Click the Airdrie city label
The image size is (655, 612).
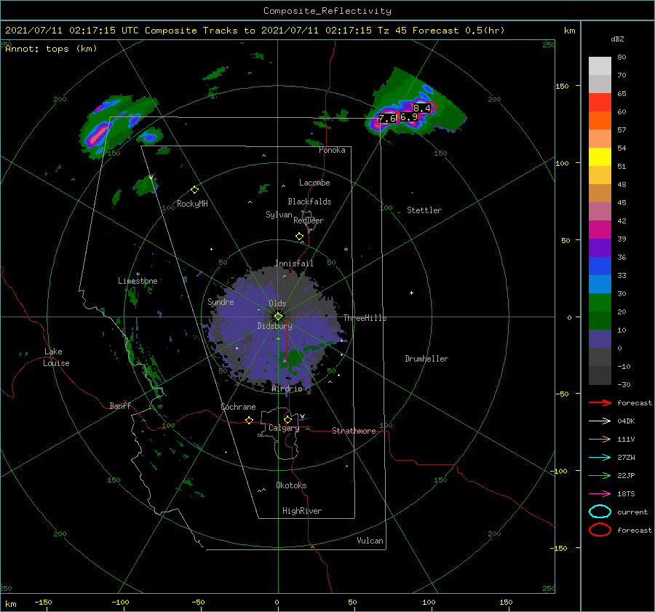(287, 389)
